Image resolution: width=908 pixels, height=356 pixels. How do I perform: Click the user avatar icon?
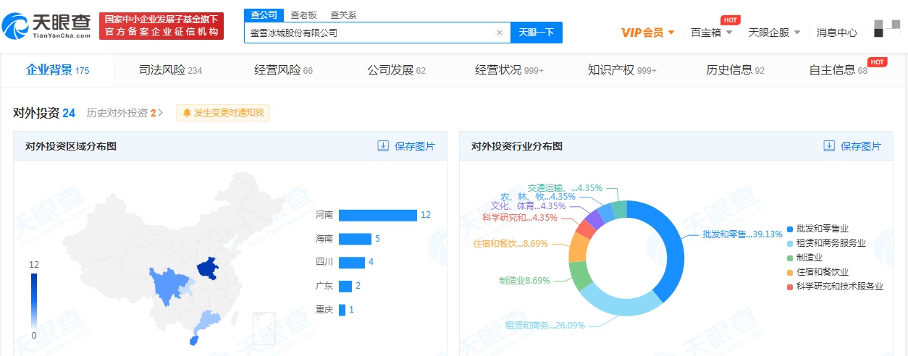pyautogui.click(x=887, y=29)
